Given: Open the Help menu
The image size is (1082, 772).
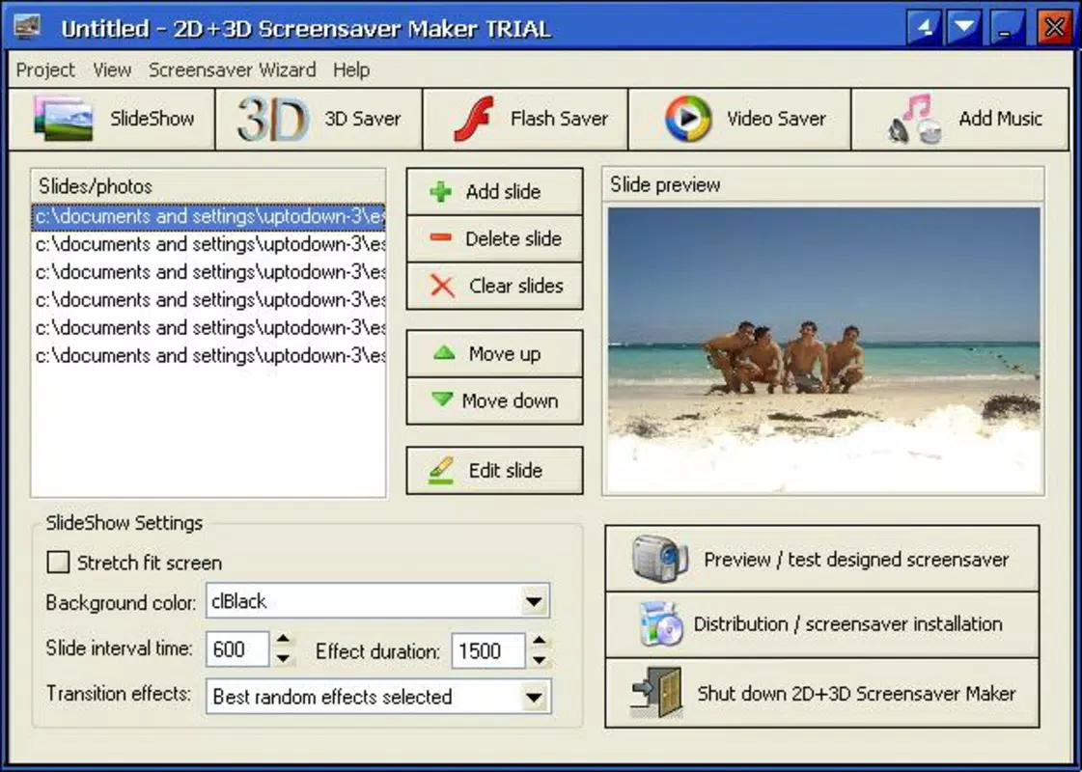Looking at the screenshot, I should pyautogui.click(x=351, y=69).
